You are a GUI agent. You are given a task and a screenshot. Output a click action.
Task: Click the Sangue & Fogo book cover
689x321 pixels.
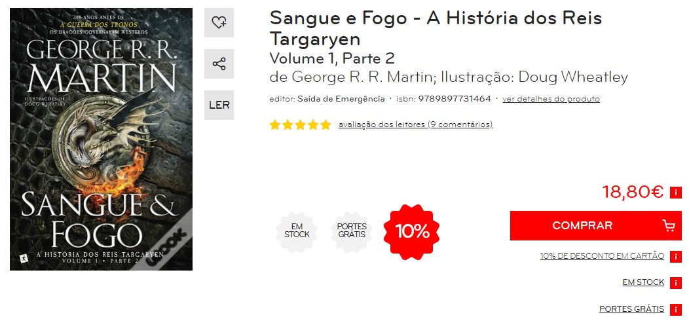tap(101, 139)
